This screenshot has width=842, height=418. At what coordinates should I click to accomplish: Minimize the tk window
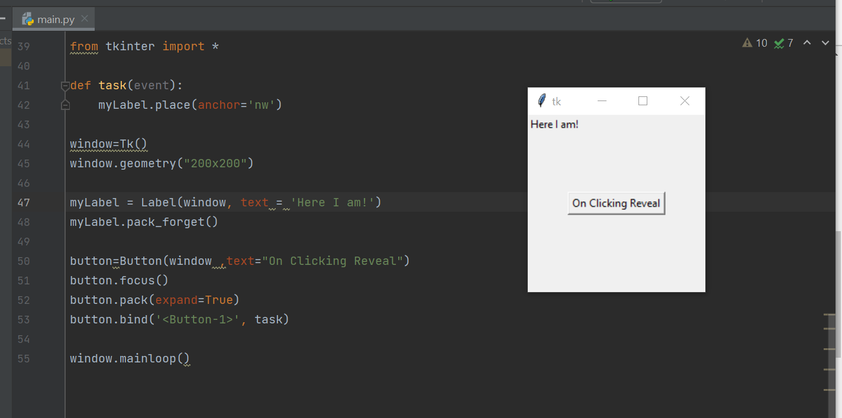pyautogui.click(x=602, y=101)
